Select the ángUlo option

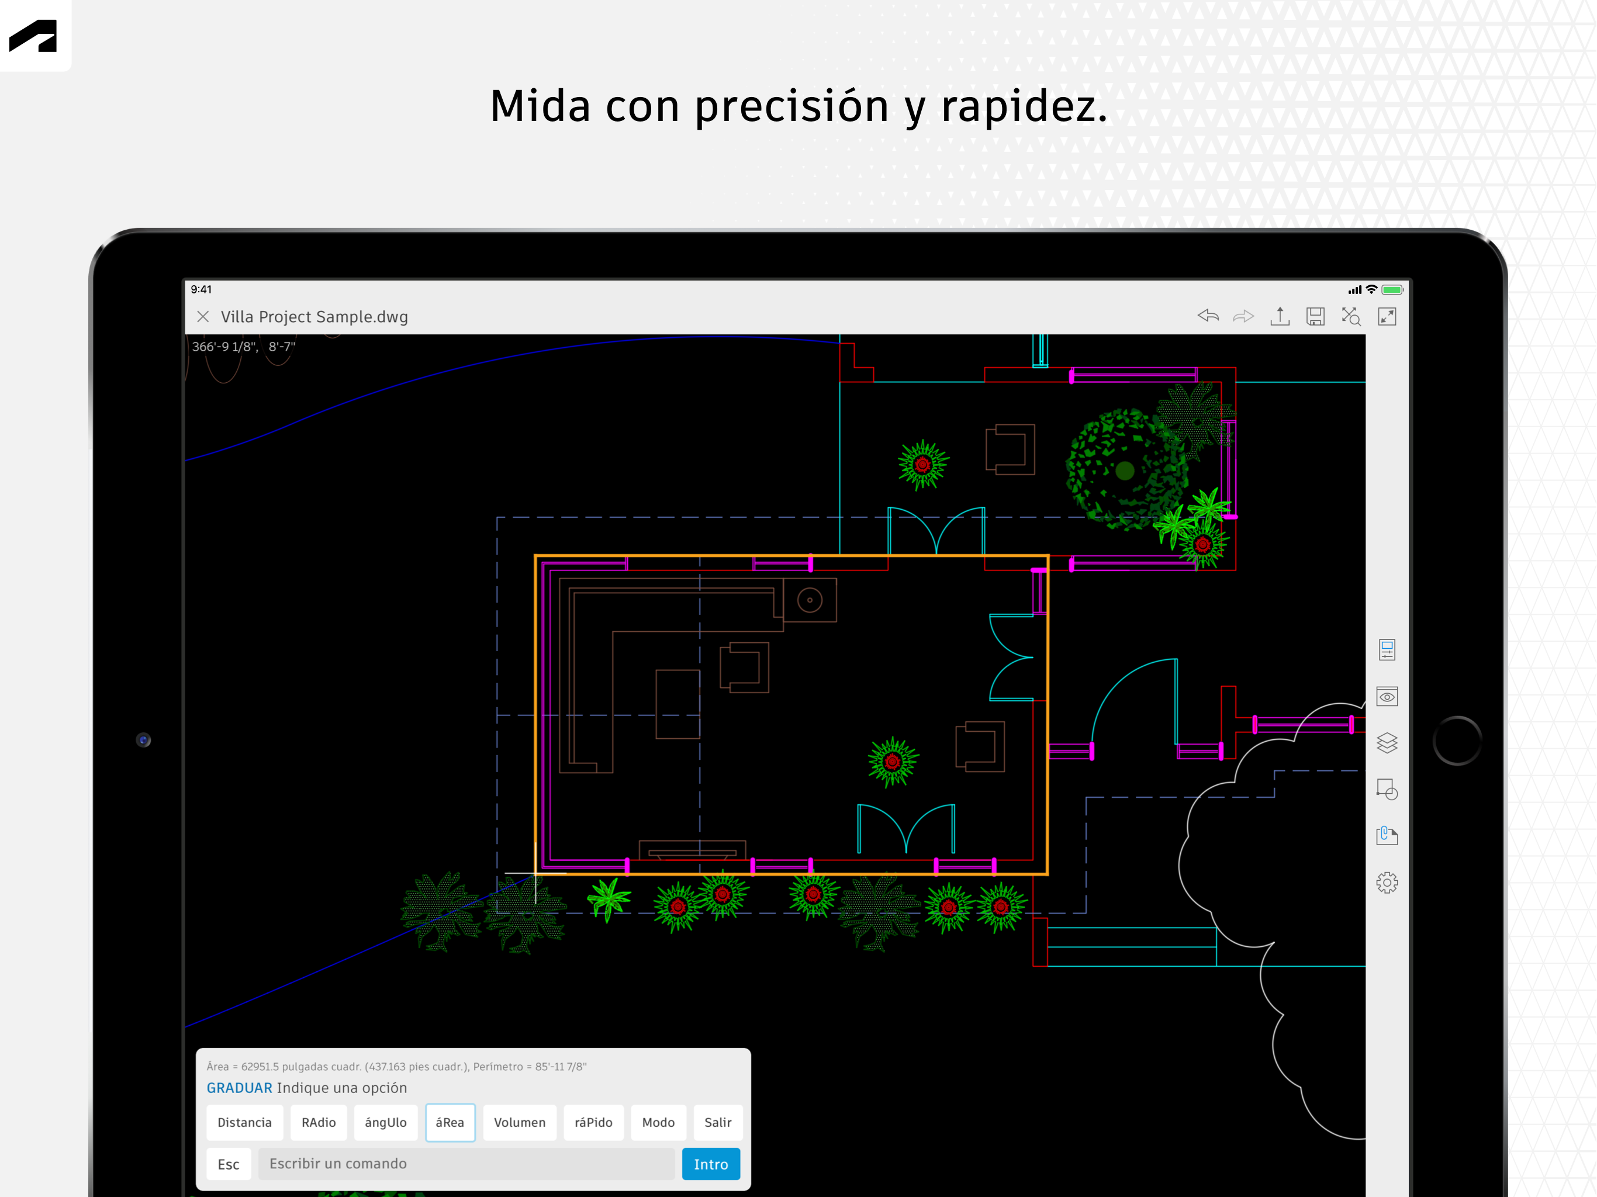coord(386,1122)
